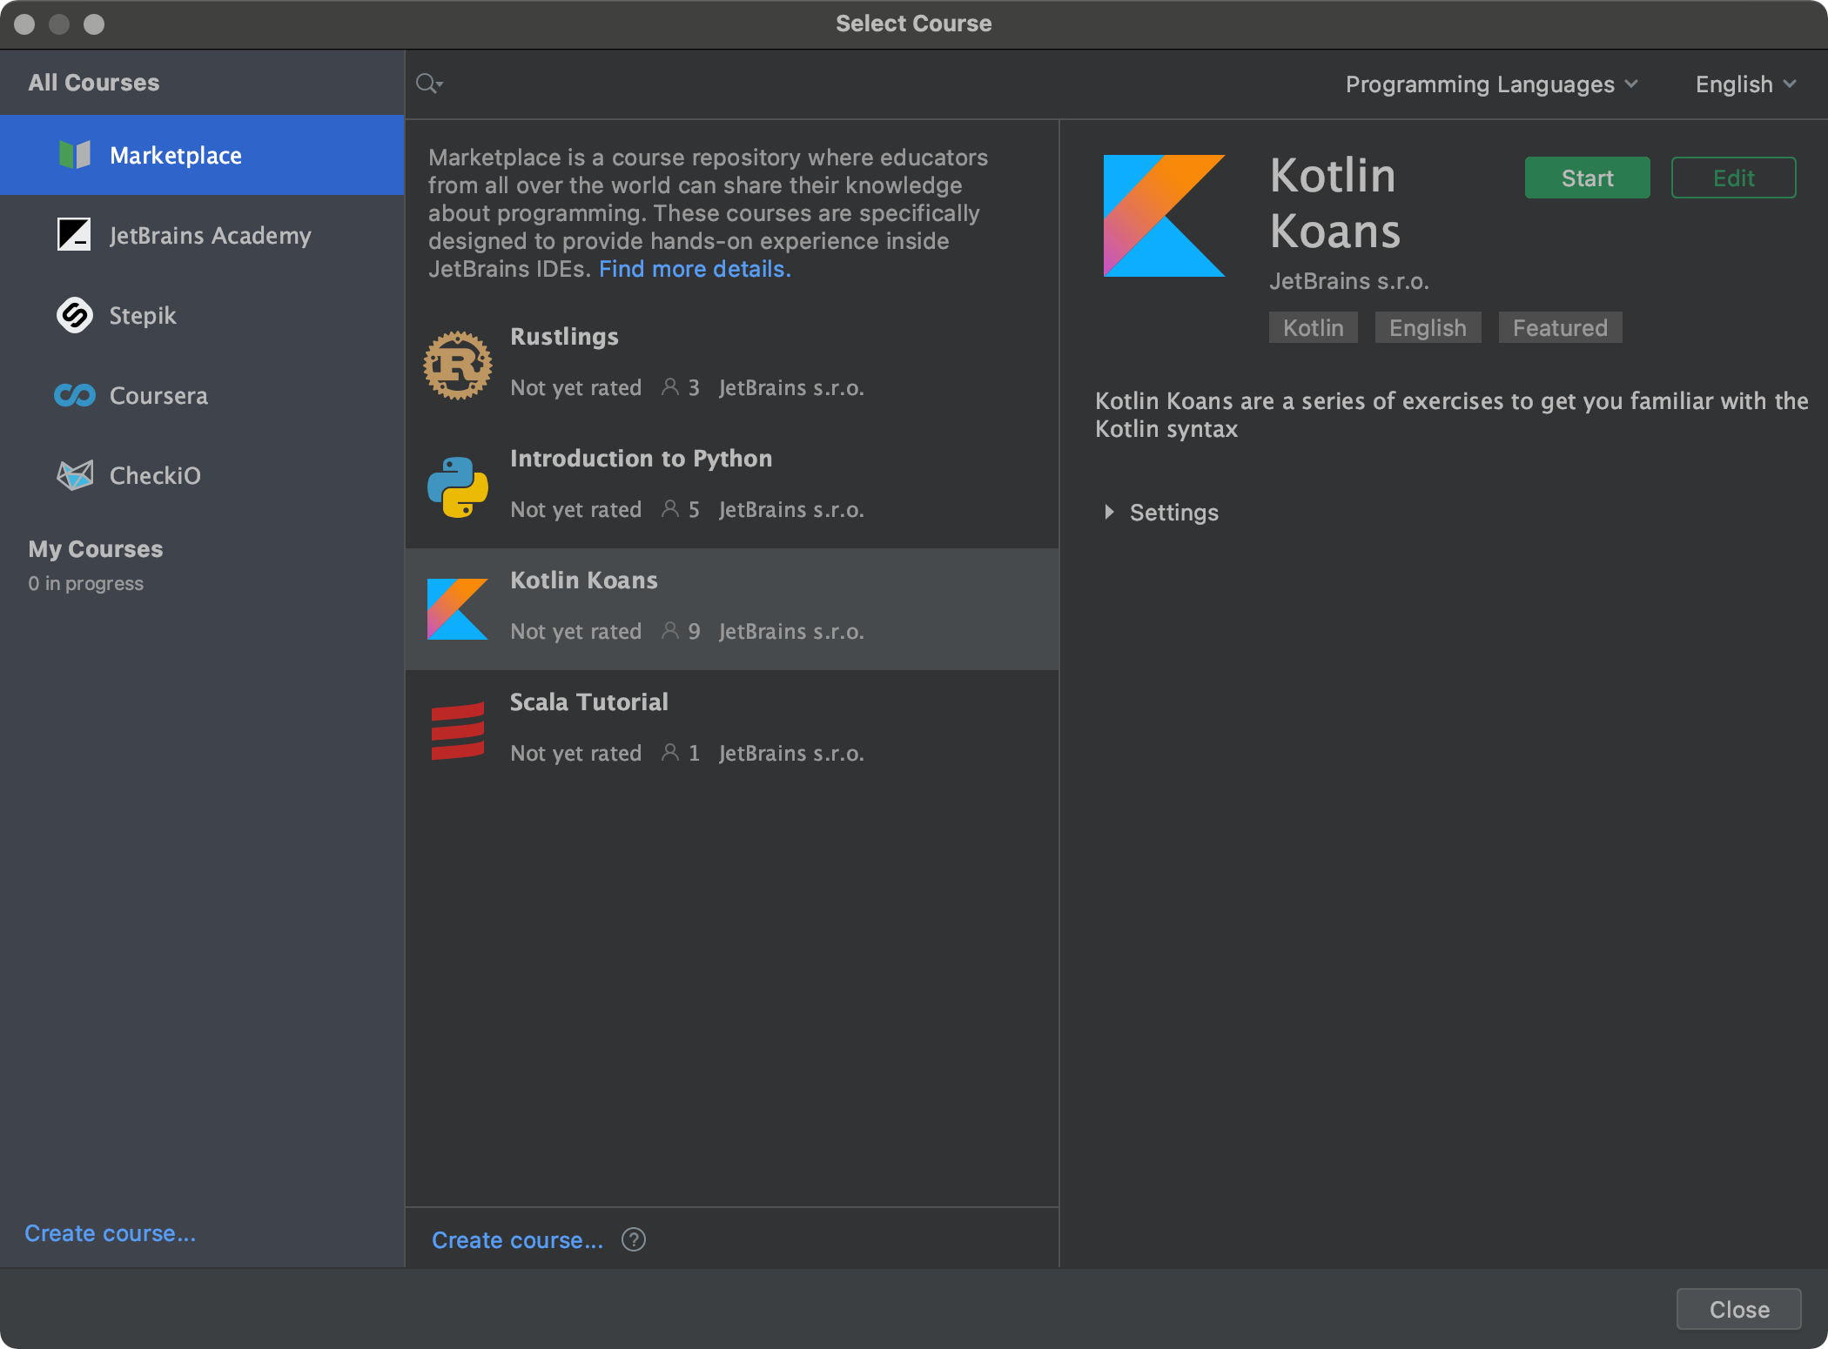The image size is (1828, 1349).
Task: Click the search magnifier icon
Action: tap(429, 84)
